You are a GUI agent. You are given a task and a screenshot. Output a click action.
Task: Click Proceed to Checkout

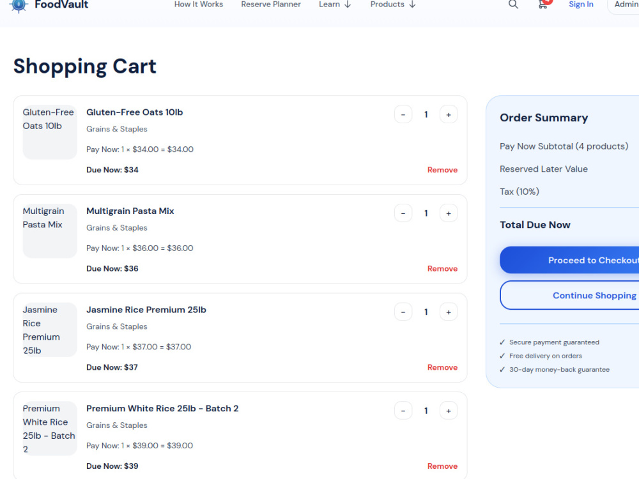[x=569, y=260]
